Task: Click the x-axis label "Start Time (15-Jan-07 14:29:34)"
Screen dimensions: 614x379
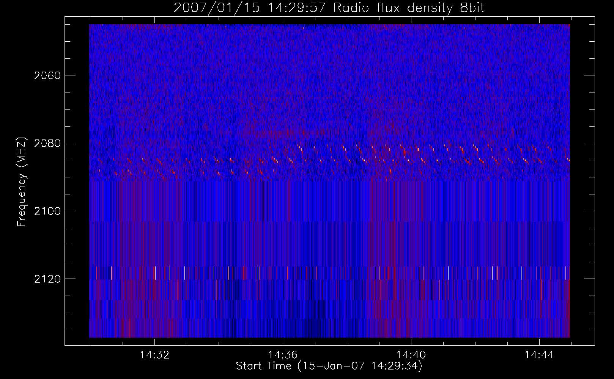Action: tap(329, 366)
